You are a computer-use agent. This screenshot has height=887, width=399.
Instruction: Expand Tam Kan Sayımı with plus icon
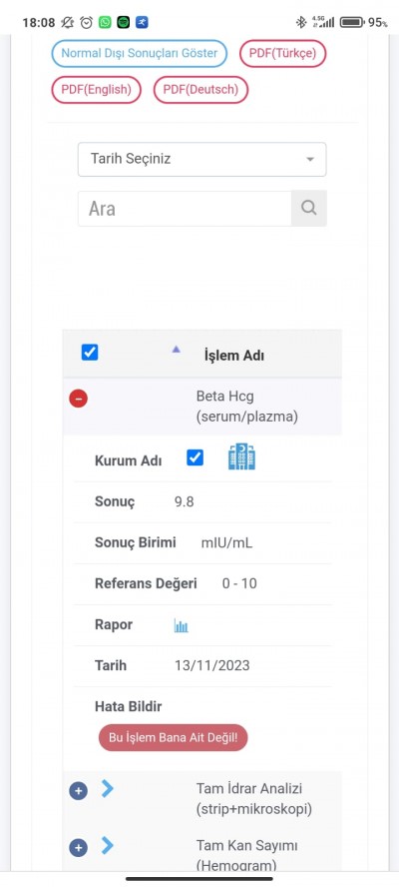click(x=78, y=847)
